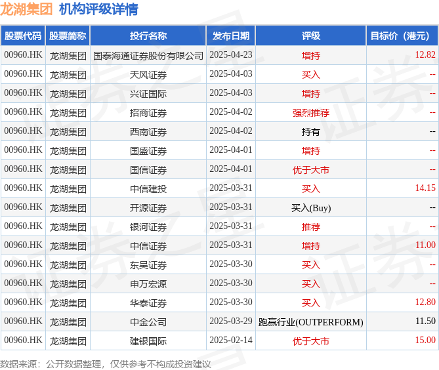The image size is (439, 370).
Task: Select the 银河证券 cell
Action: [148, 227]
